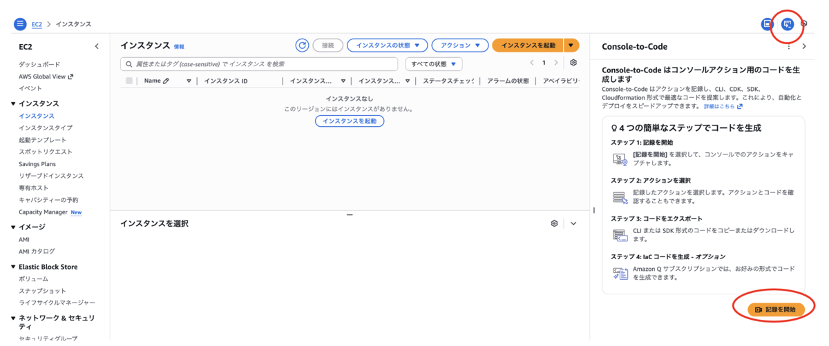Open the アクション dropdown
The width and height of the screenshot is (829, 346).
click(460, 45)
